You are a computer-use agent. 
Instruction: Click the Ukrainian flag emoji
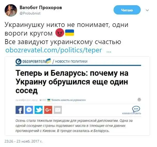70,33
